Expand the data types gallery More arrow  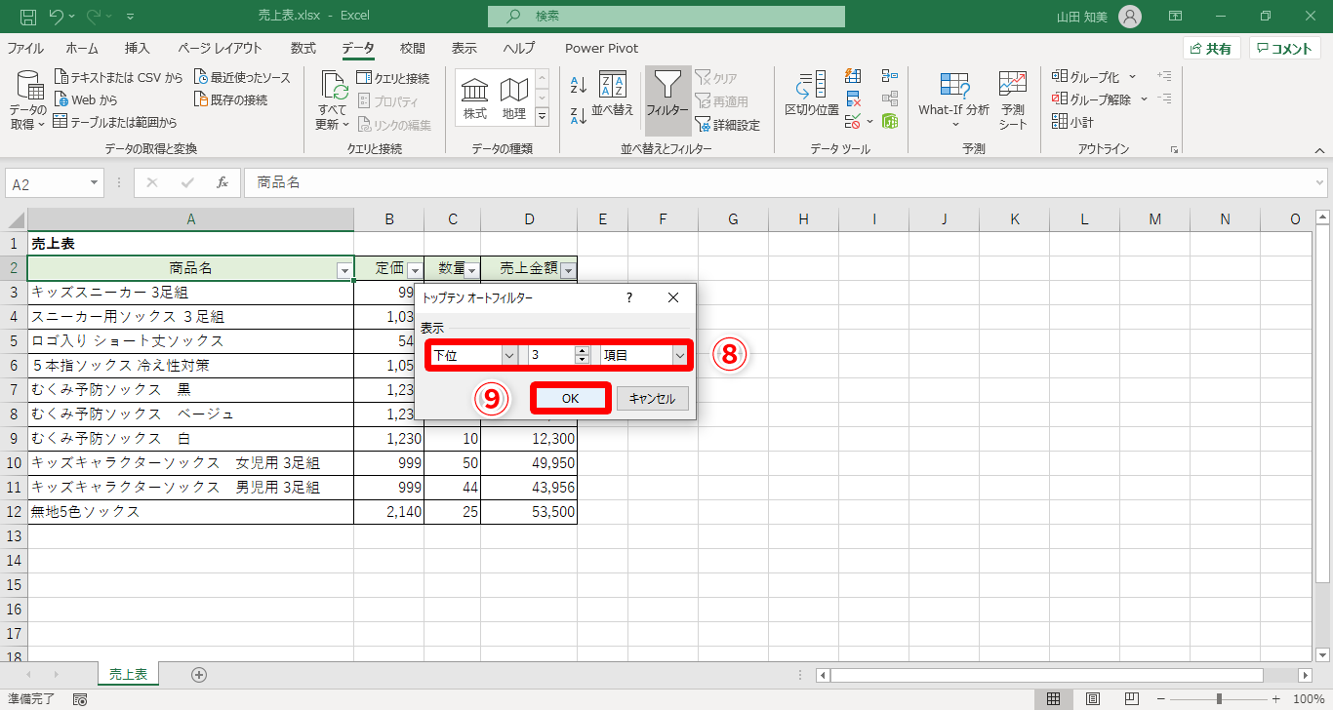point(543,117)
